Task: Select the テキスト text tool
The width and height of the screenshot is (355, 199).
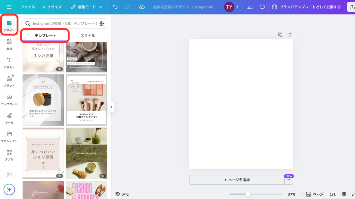Action: [9, 63]
